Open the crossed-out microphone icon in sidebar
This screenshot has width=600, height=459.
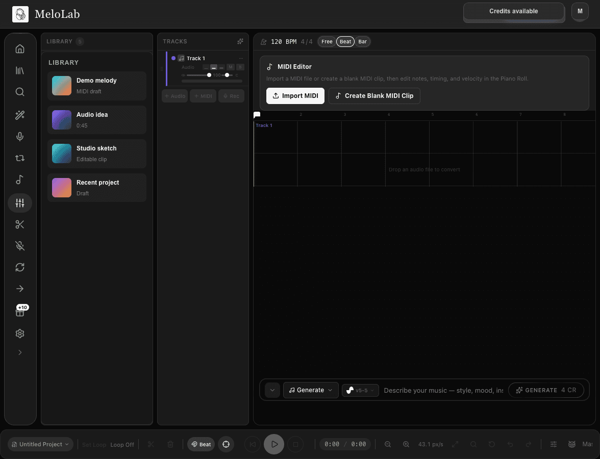pos(20,246)
